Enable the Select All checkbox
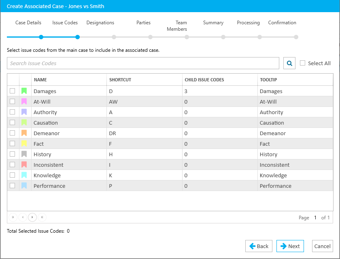340x259 pixels. pyautogui.click(x=303, y=63)
